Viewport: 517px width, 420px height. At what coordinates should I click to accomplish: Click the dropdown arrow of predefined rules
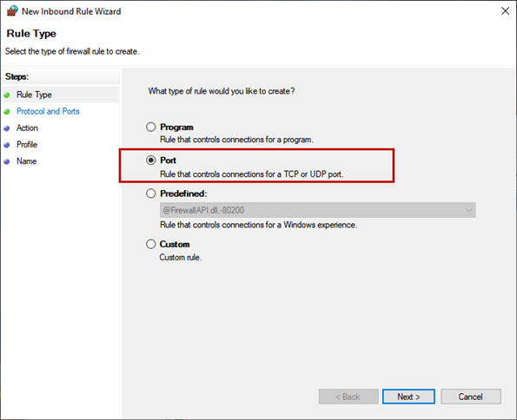point(469,210)
